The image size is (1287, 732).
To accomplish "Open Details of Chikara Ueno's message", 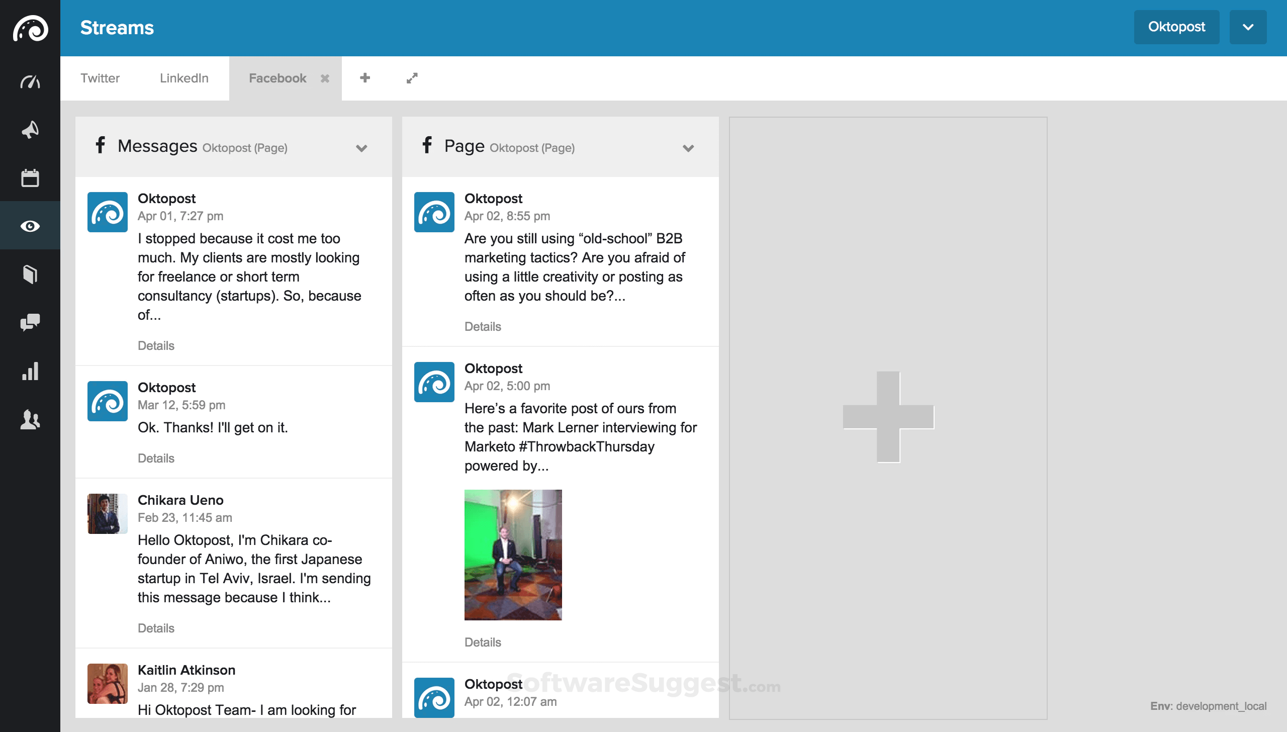I will coord(156,628).
